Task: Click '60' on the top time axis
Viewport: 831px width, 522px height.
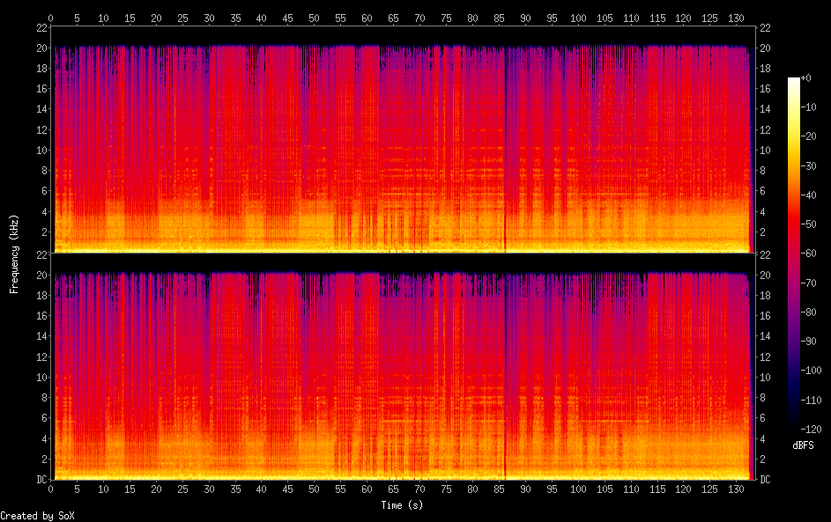Action: point(367,18)
